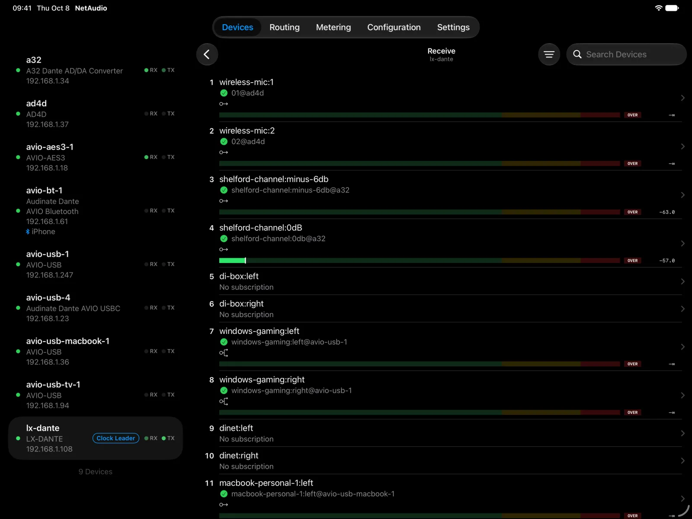
Task: Click status check for macbook-personal-1:left subscription
Action: click(x=224, y=494)
